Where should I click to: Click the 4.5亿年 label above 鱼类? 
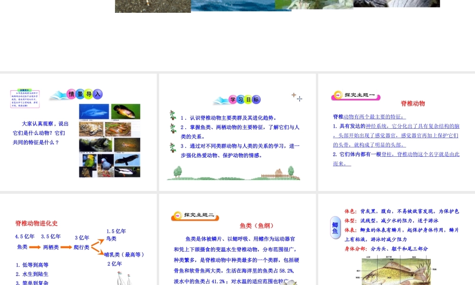tap(25, 236)
